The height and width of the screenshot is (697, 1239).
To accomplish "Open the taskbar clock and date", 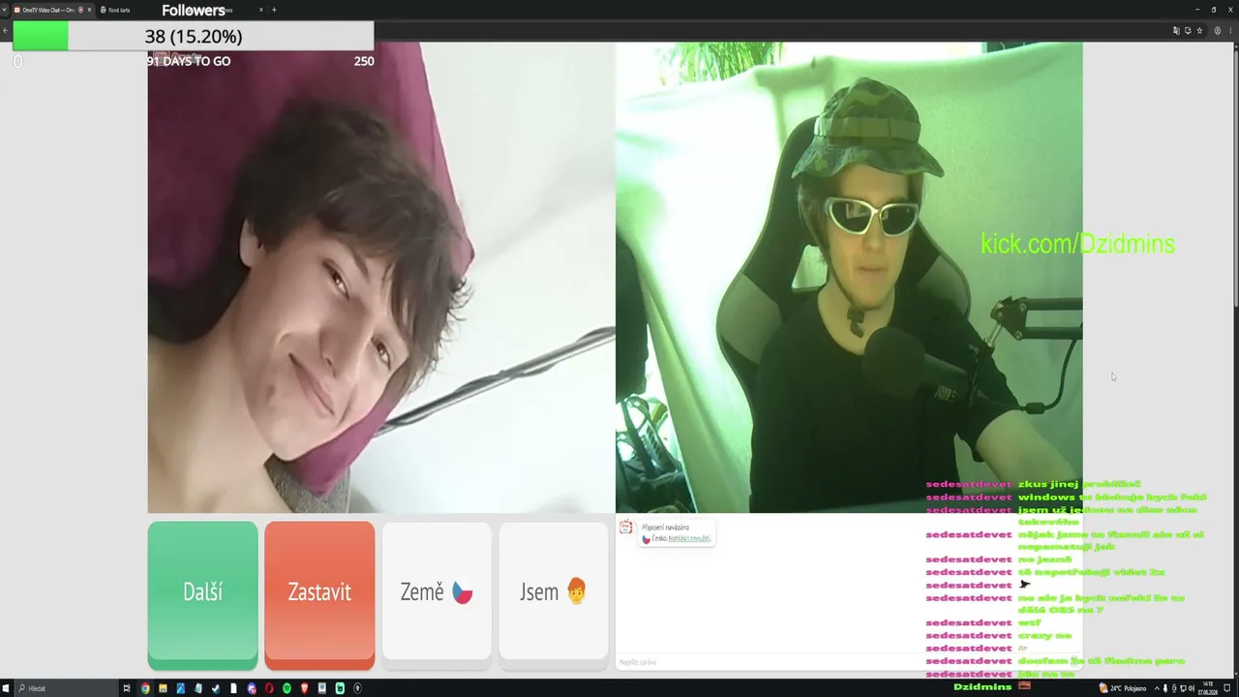I will (1207, 688).
